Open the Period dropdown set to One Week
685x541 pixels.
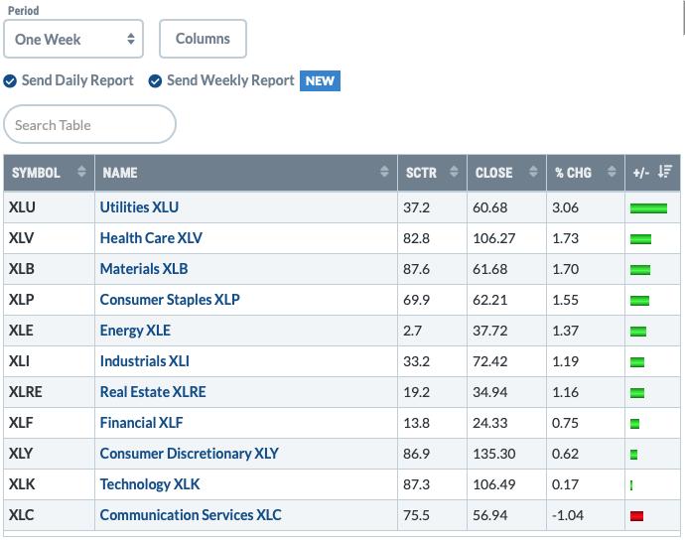click(73, 39)
